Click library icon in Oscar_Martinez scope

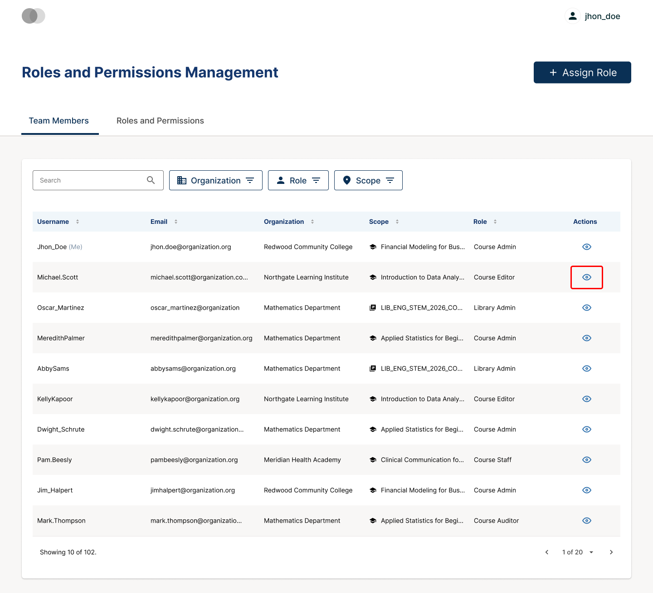pos(373,308)
